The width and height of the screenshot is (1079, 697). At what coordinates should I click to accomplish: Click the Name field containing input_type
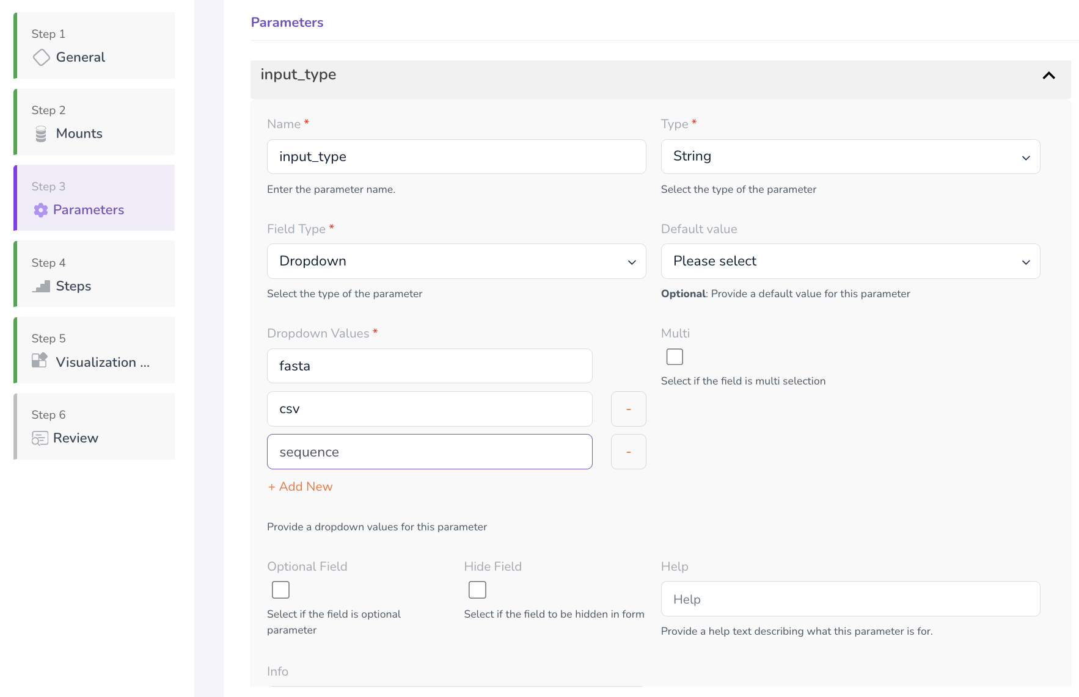456,157
